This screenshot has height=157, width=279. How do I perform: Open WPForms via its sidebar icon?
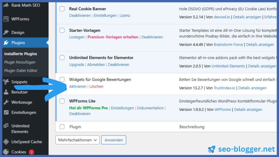tap(6, 19)
